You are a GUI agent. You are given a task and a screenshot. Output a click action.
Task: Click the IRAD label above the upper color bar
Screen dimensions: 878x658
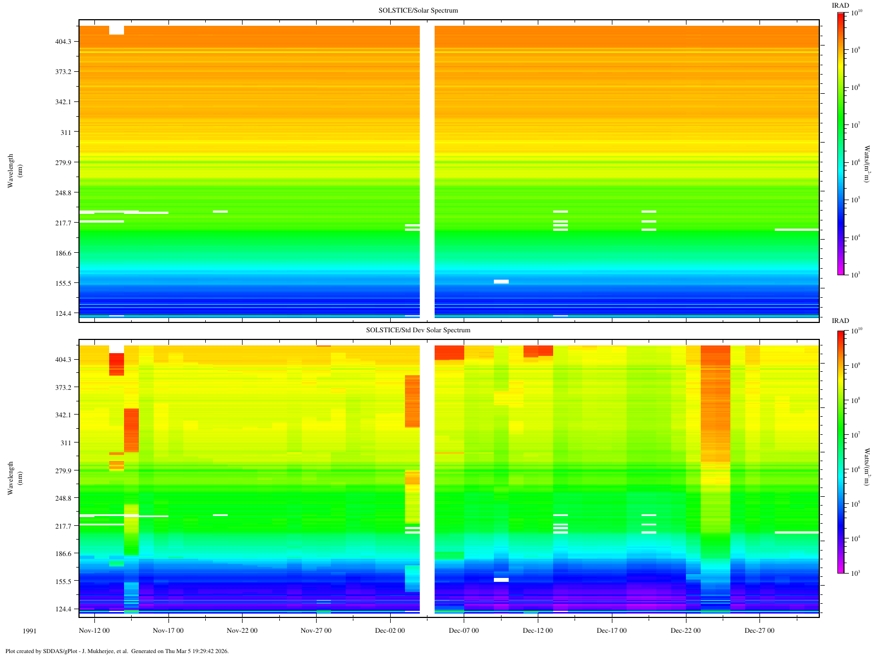pos(840,5)
